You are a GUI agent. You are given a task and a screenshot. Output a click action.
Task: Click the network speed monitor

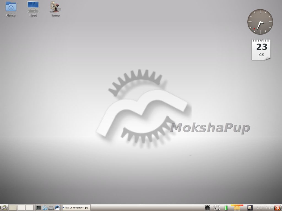[217, 208]
